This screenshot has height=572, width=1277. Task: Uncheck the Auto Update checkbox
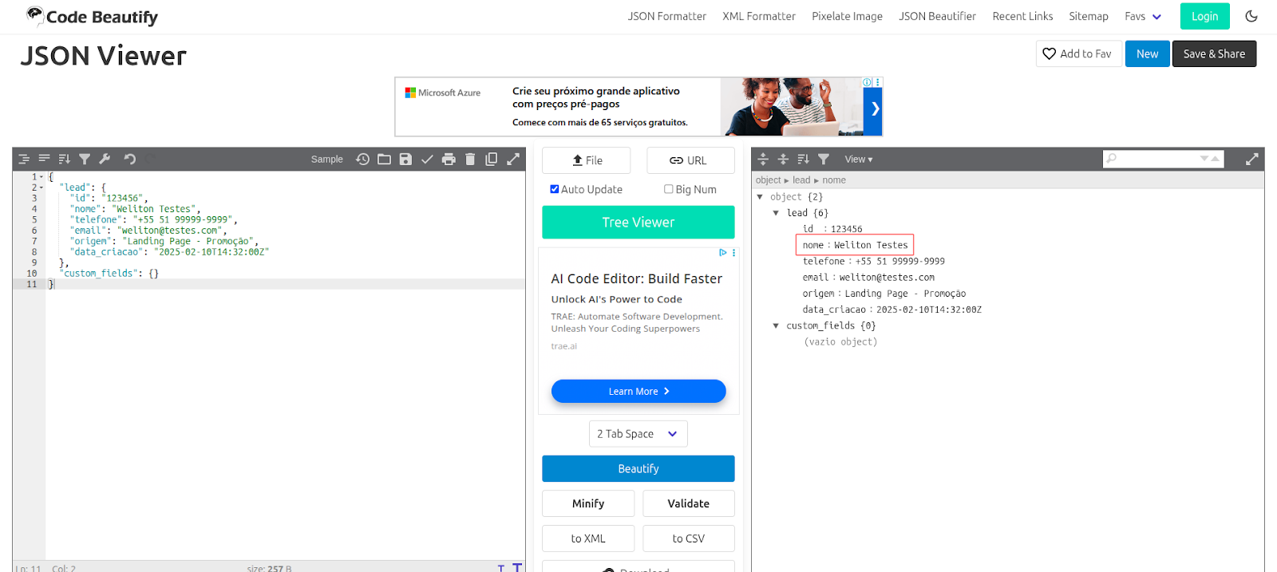555,189
